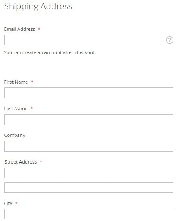Click the First Name label text

pos(16,82)
